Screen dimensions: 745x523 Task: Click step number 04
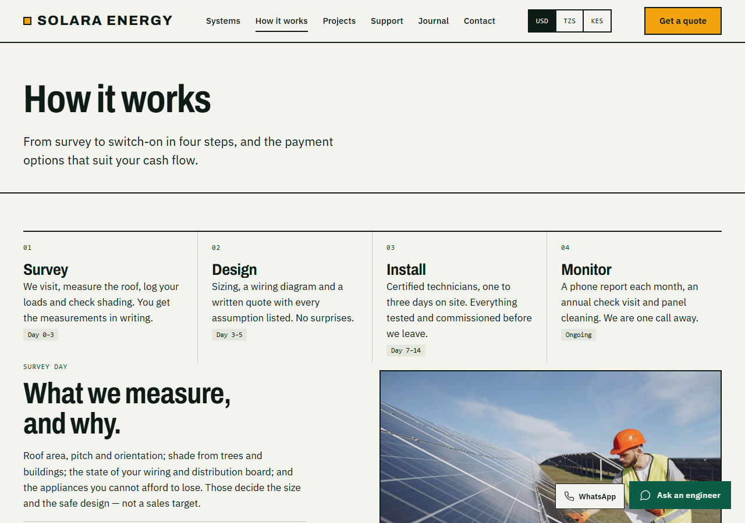[565, 248]
